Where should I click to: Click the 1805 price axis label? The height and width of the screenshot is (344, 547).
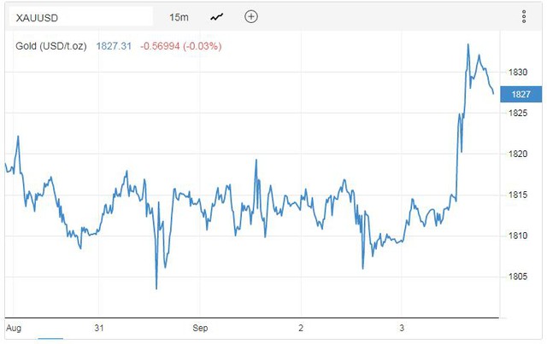click(517, 277)
